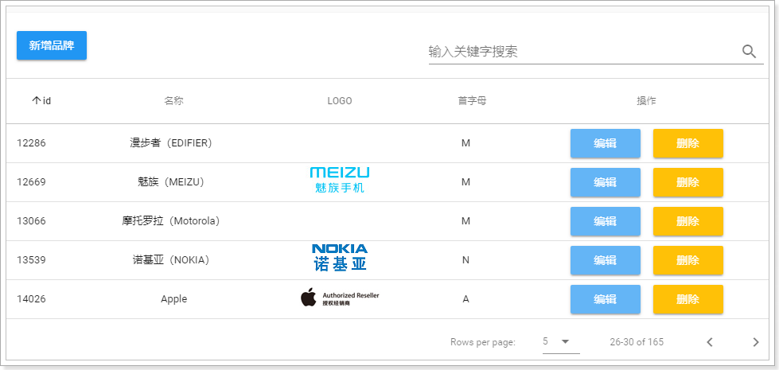
Task: Go to the previous page arrow
Action: point(710,342)
